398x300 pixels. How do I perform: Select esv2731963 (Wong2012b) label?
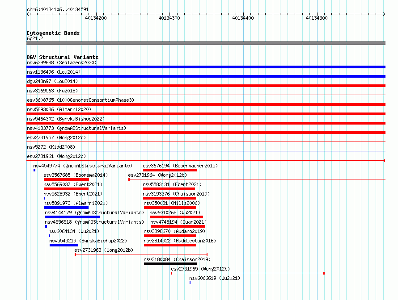click(104, 250)
